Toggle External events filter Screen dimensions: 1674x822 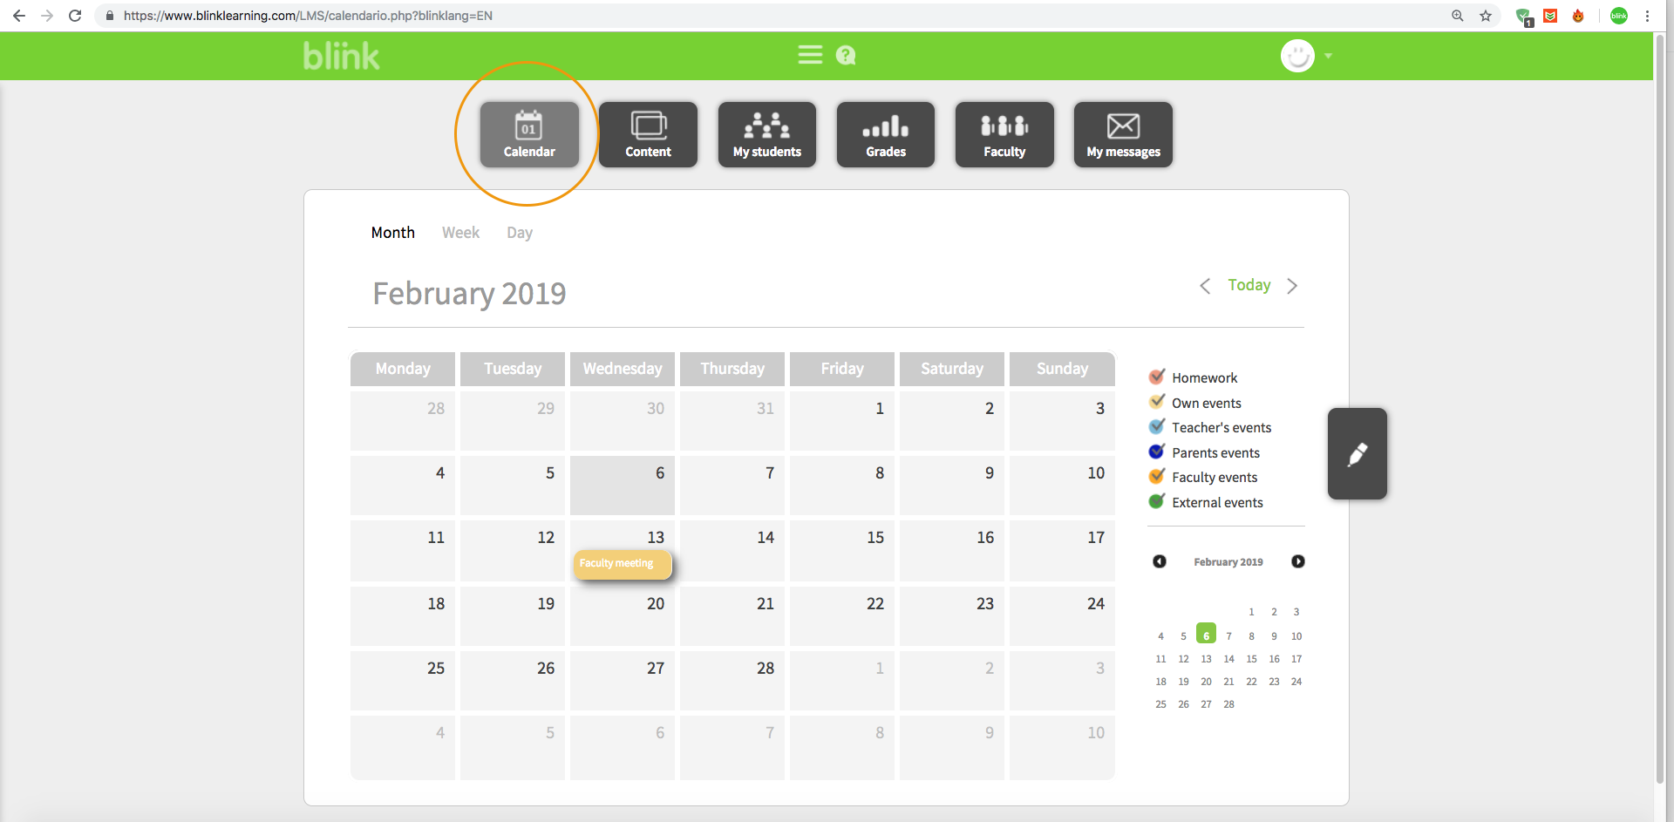[x=1157, y=502]
